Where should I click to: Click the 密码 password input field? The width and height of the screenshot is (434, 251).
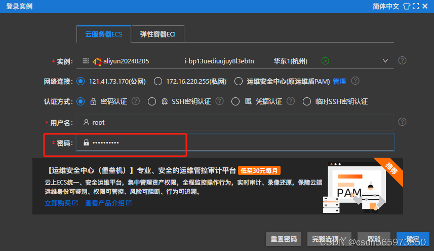(x=235, y=142)
